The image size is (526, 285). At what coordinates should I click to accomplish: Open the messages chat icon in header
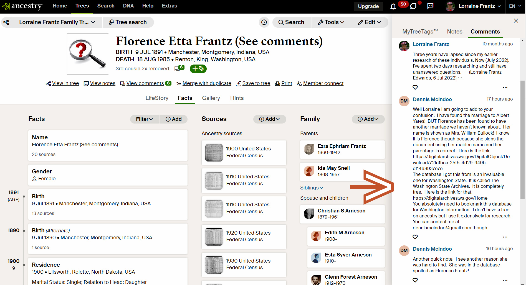click(x=413, y=6)
